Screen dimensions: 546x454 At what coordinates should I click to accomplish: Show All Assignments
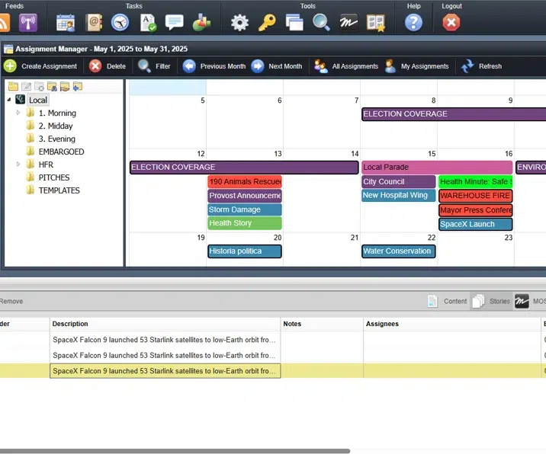(x=346, y=66)
